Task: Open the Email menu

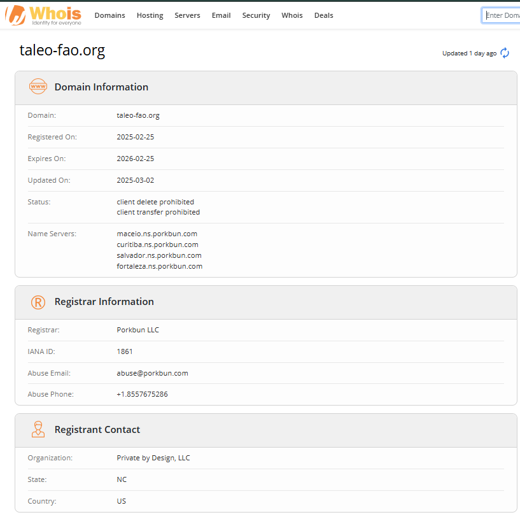Action: coord(221,15)
